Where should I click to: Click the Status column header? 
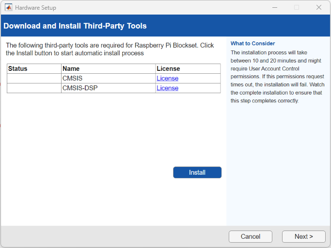18,69
